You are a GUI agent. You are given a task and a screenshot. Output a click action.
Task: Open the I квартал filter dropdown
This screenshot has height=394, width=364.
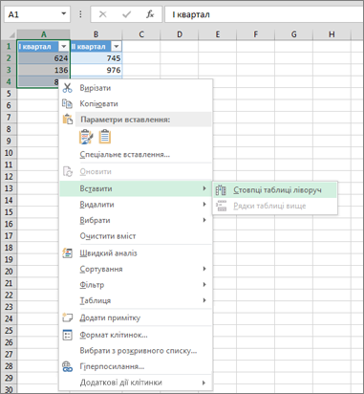(x=63, y=47)
